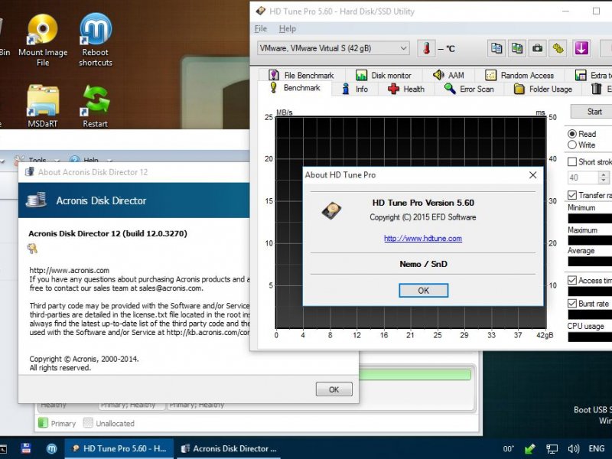This screenshot has width=612, height=459.
Task: Switch to the Folder Usage tab
Action: [x=543, y=89]
